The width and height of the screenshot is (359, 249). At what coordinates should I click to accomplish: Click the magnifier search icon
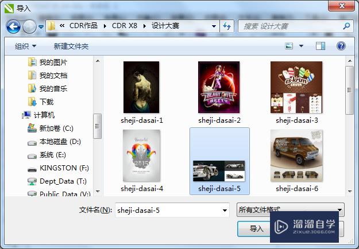346,26
